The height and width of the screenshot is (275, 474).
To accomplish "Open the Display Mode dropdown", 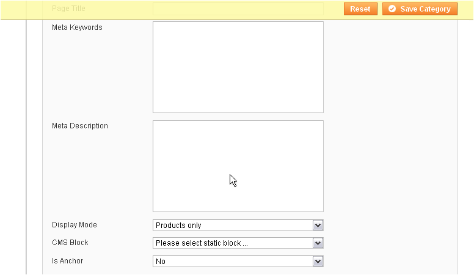I will (x=238, y=226).
